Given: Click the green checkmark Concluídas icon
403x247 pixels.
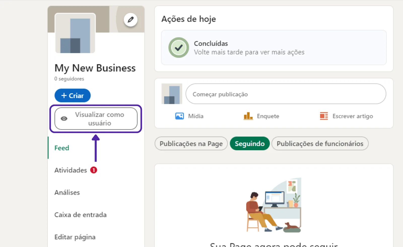Looking at the screenshot, I should (179, 48).
